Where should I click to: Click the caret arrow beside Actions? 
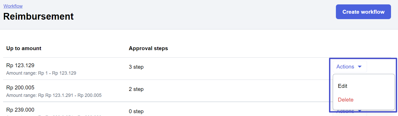[x=359, y=67]
